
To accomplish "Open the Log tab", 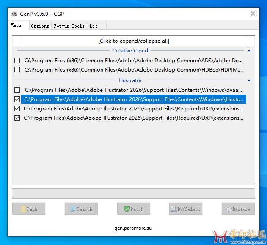I will tap(94, 26).
